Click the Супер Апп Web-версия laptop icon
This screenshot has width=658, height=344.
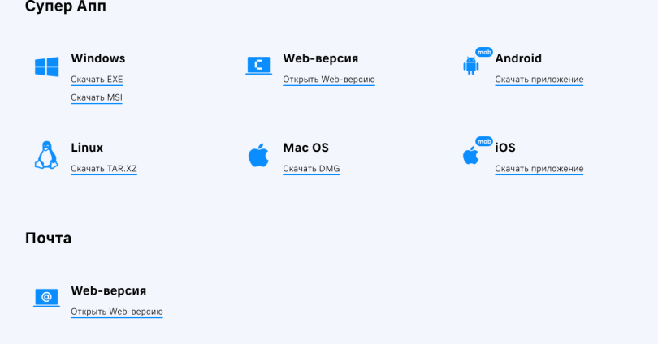[258, 66]
